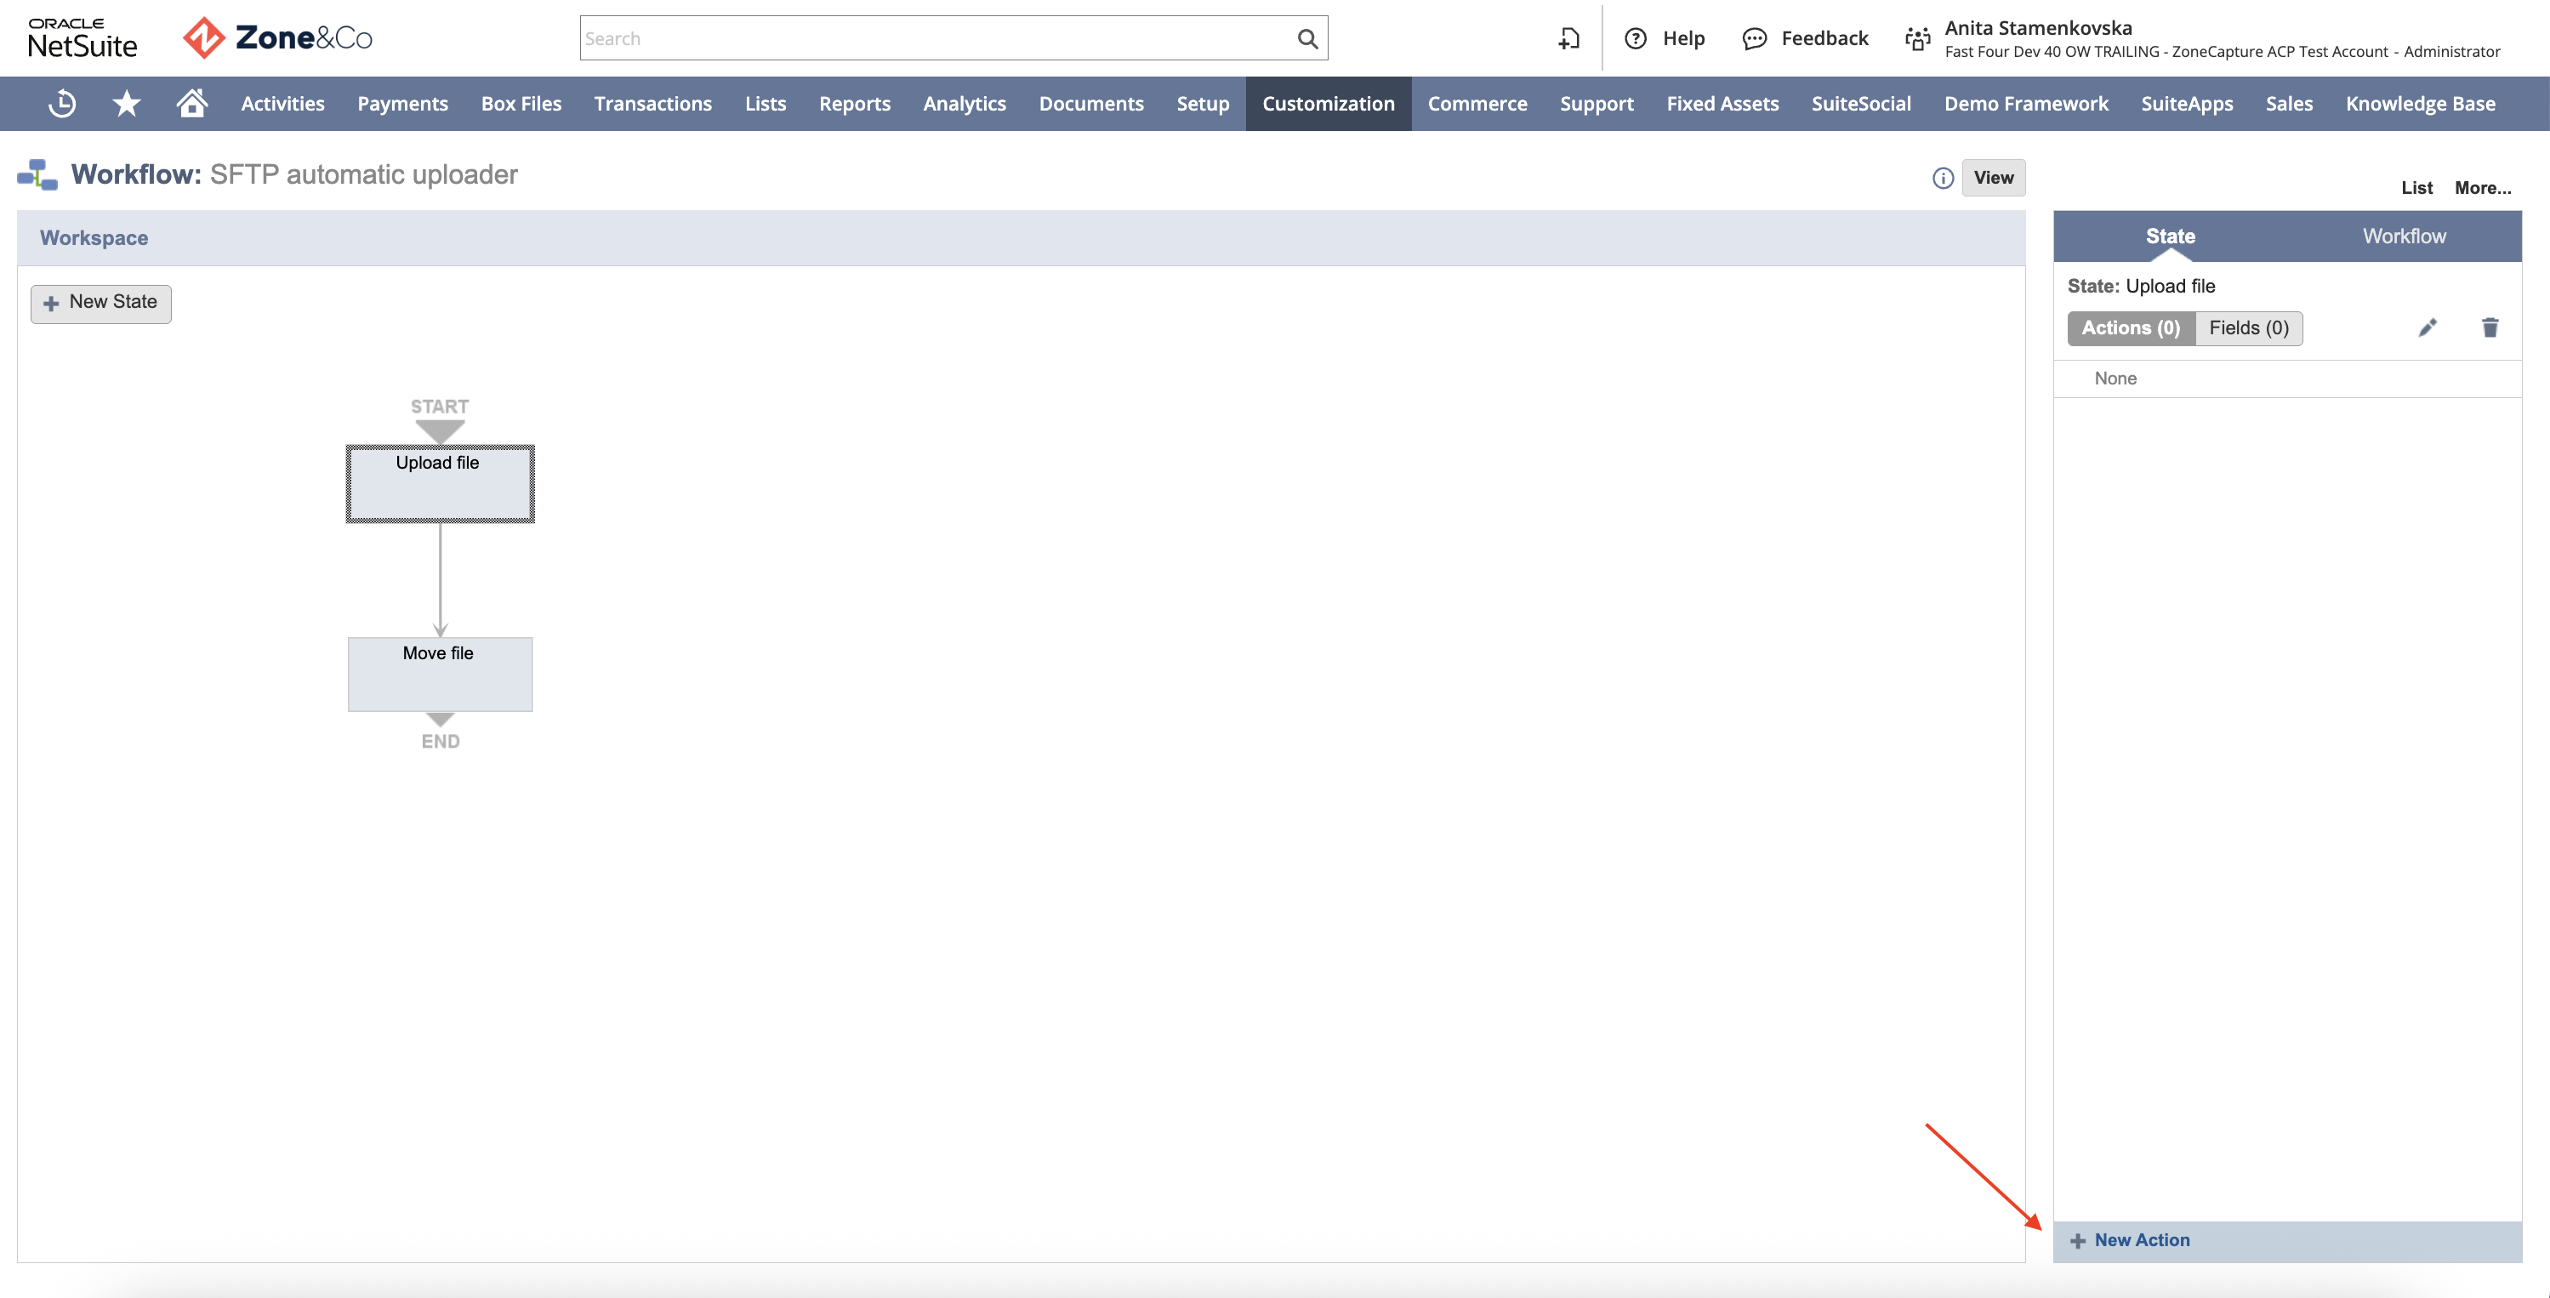2550x1298 pixels.
Task: Go to the Home house icon
Action: [x=192, y=102]
